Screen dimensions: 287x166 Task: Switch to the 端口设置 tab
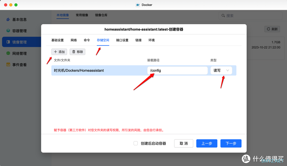coord(122,40)
